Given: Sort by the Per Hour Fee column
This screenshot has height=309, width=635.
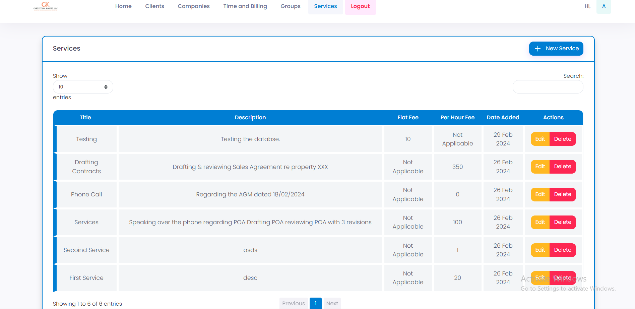Looking at the screenshot, I should tap(457, 118).
